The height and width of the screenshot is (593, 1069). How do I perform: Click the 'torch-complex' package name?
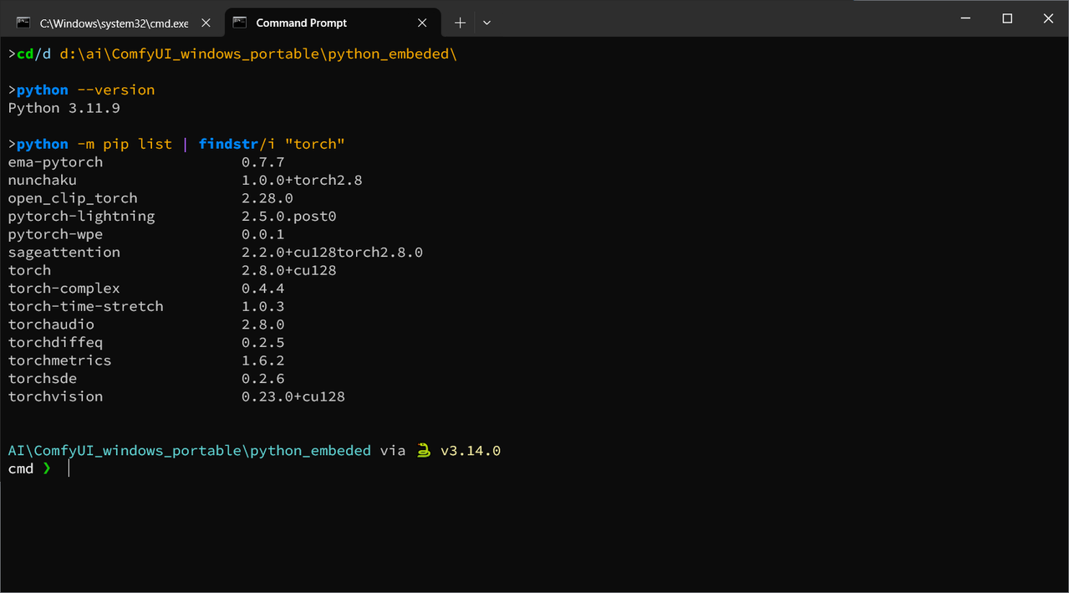(64, 289)
